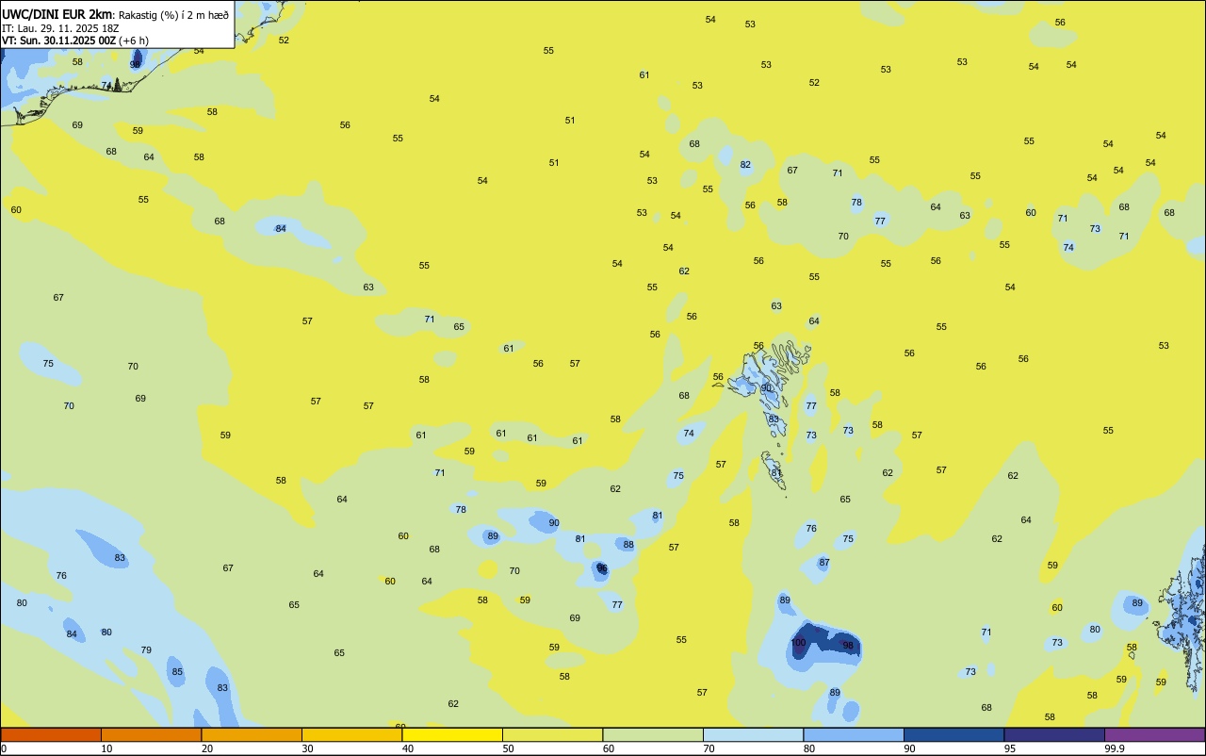
Task: Pick the pale yellow 50–60 legend swatch
Action: (552, 734)
